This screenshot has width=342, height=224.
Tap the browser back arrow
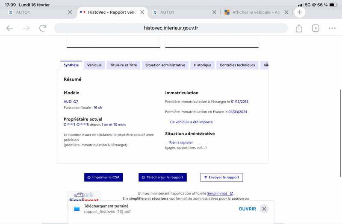9,28
